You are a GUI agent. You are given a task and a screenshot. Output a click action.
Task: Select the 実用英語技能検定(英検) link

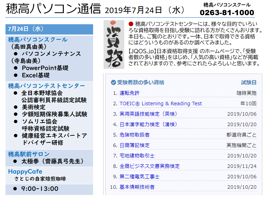pyautogui.click(x=148, y=114)
